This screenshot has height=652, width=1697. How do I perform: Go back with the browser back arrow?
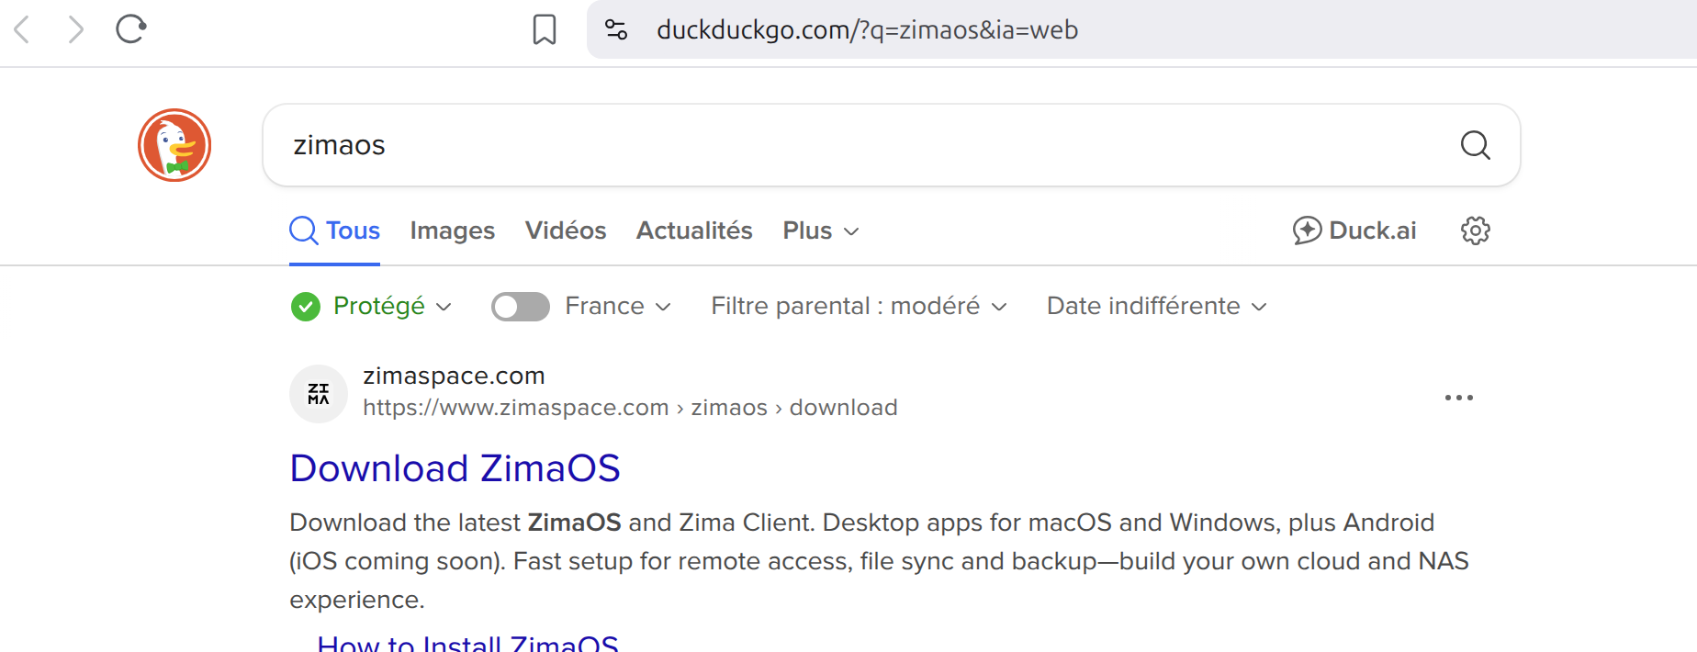pos(23,29)
